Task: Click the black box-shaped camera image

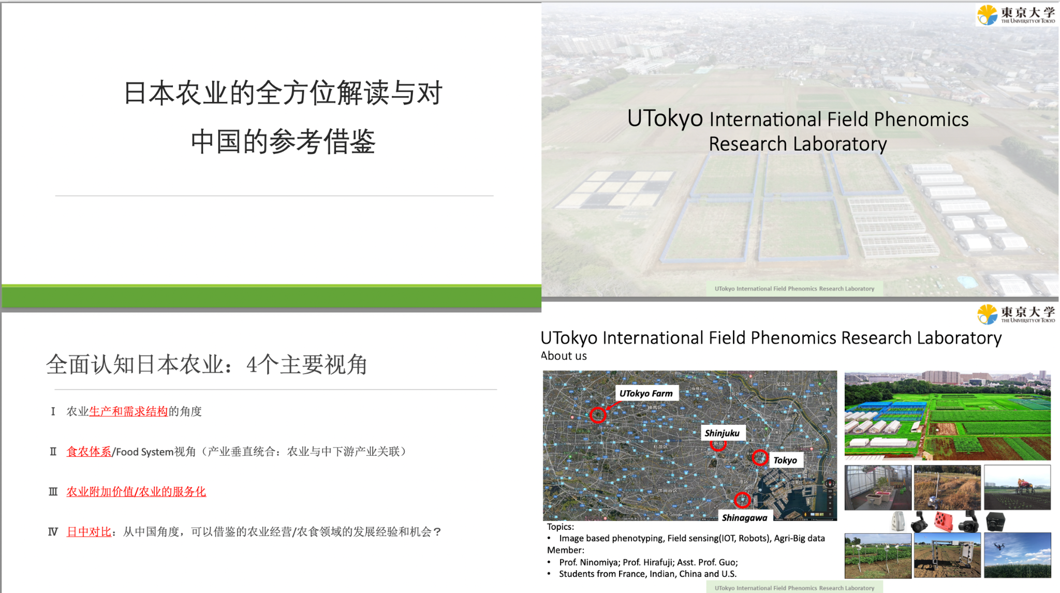Action: click(995, 521)
